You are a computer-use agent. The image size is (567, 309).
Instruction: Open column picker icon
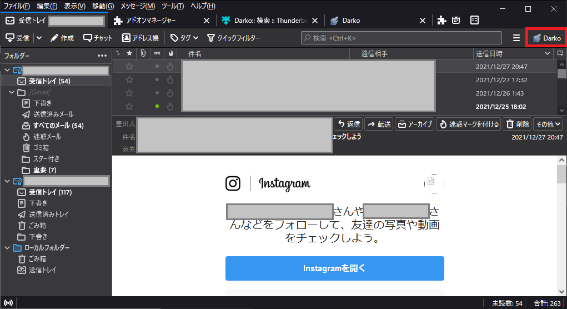[560, 53]
